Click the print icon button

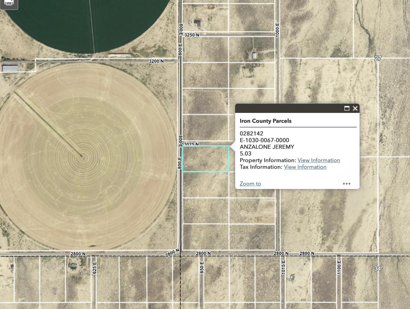[x=9, y=3]
